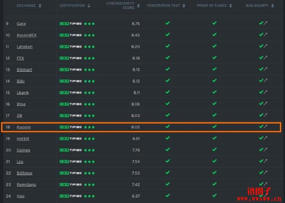Open the Hotbit exchange link
This screenshot has height=203, width=285.
click(23, 139)
